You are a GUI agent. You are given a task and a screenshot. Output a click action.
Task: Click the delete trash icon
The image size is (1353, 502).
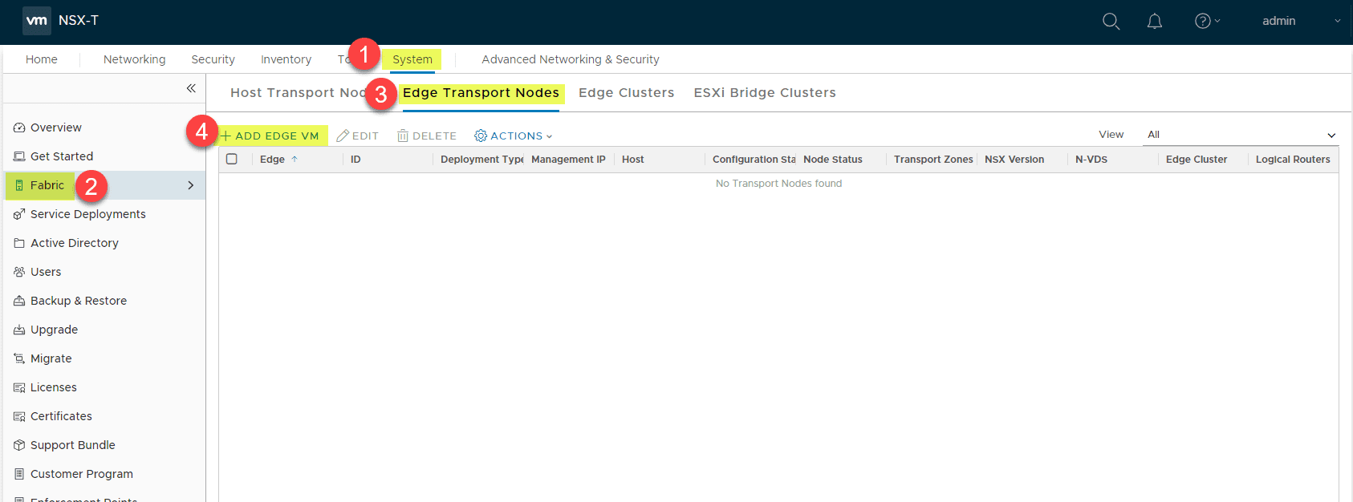coord(403,136)
